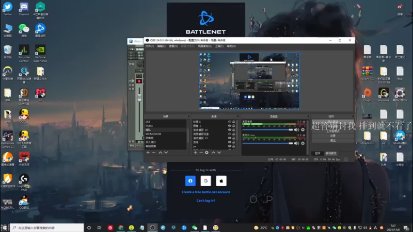Open the Logitech G HUB desktop shortcut

pyautogui.click(x=24, y=183)
